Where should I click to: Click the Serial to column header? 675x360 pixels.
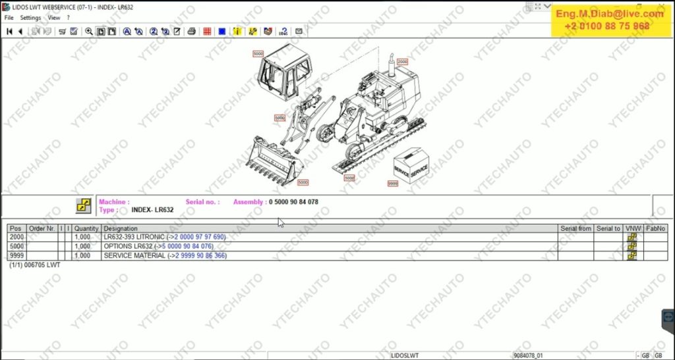[608, 228]
